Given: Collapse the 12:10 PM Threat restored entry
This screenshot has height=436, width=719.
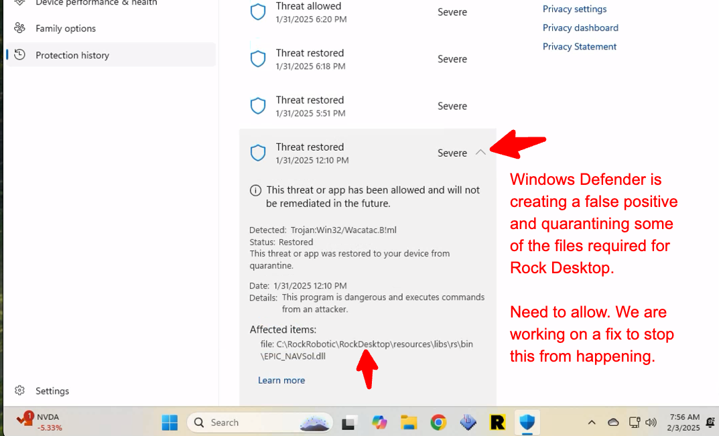Looking at the screenshot, I should point(480,153).
